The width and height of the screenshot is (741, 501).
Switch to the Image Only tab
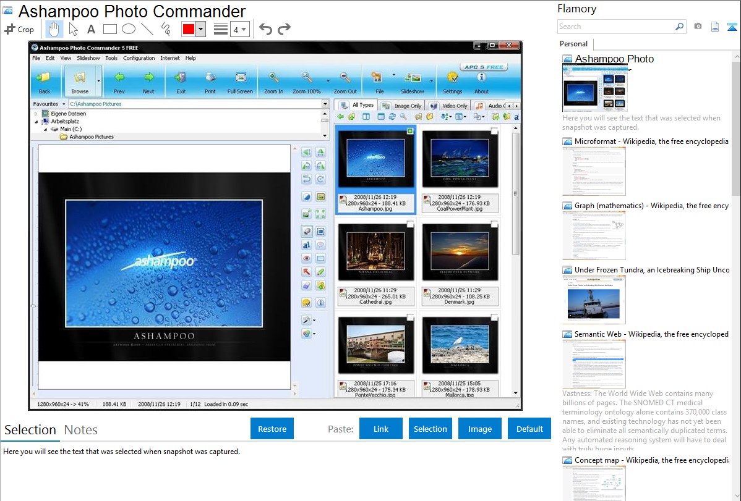coord(402,106)
